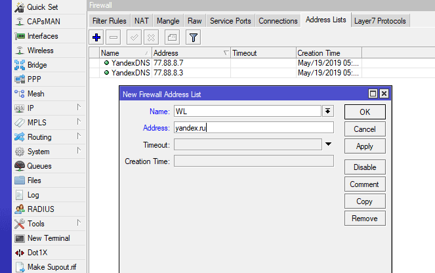Image resolution: width=435 pixels, height=273 pixels.
Task: Disable entry with the cross toolbar button
Action: 151,37
